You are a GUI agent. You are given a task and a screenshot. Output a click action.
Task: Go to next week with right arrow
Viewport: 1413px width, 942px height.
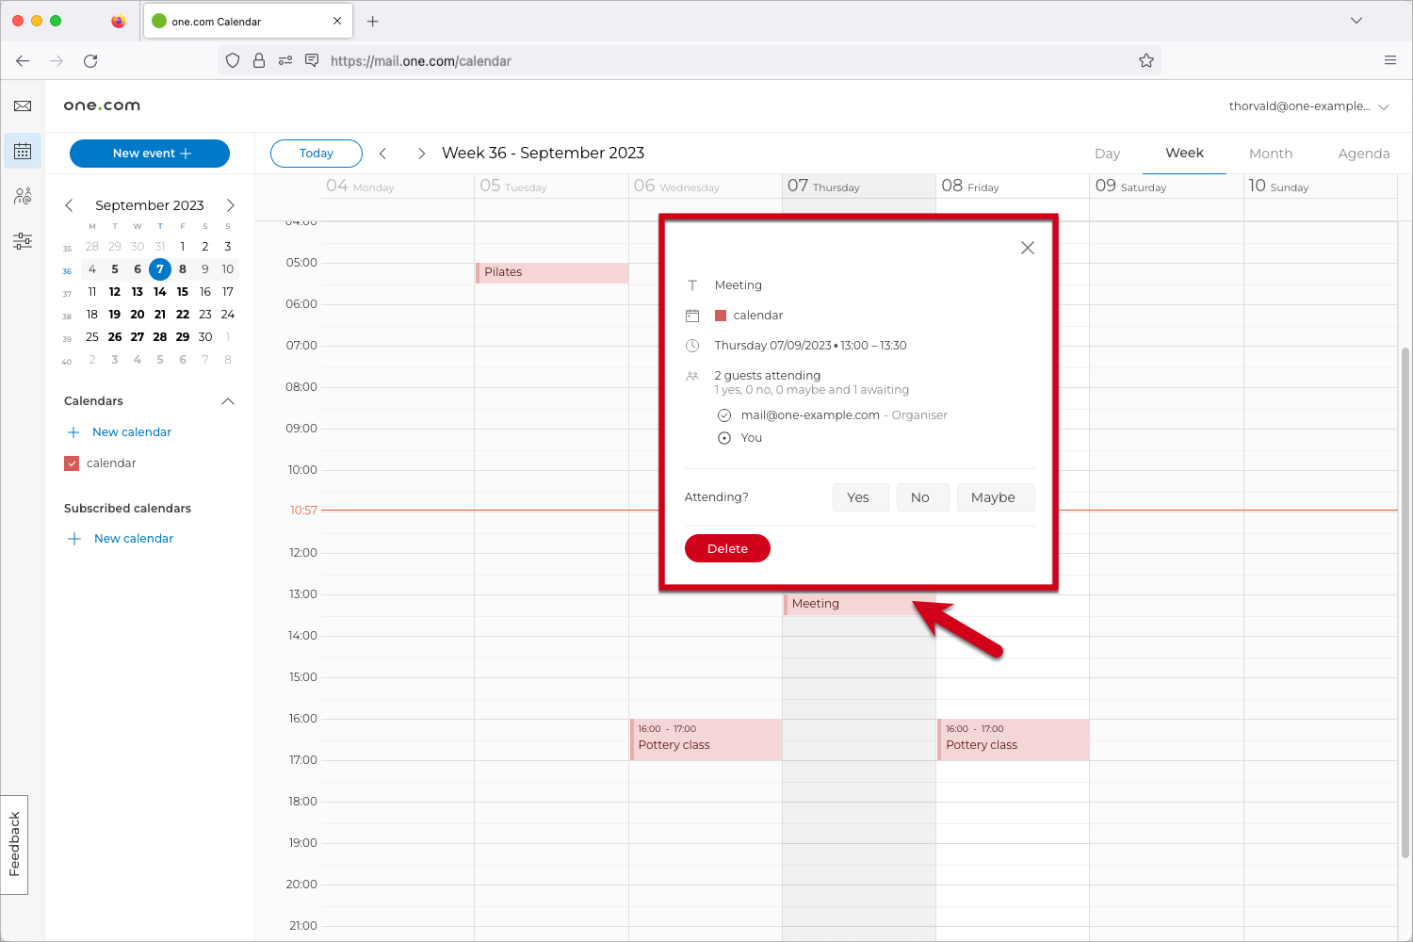click(421, 154)
